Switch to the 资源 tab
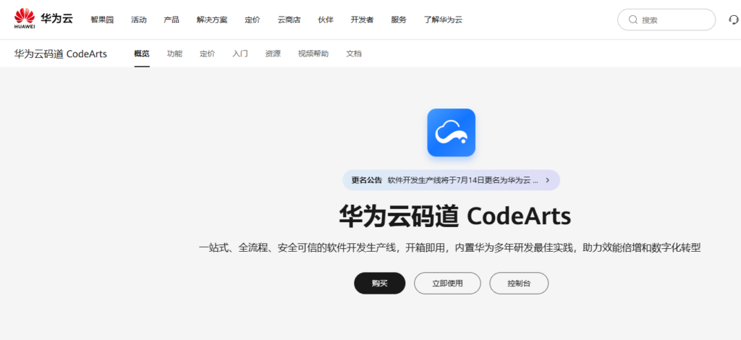741x340 pixels. click(x=273, y=54)
